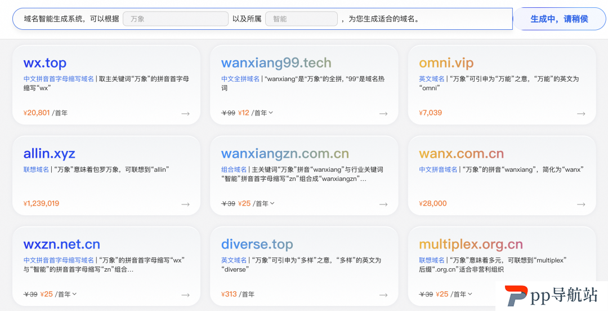Click 联想域名 tag on allin.xyz card
Image resolution: width=608 pixels, height=311 pixels.
36,170
